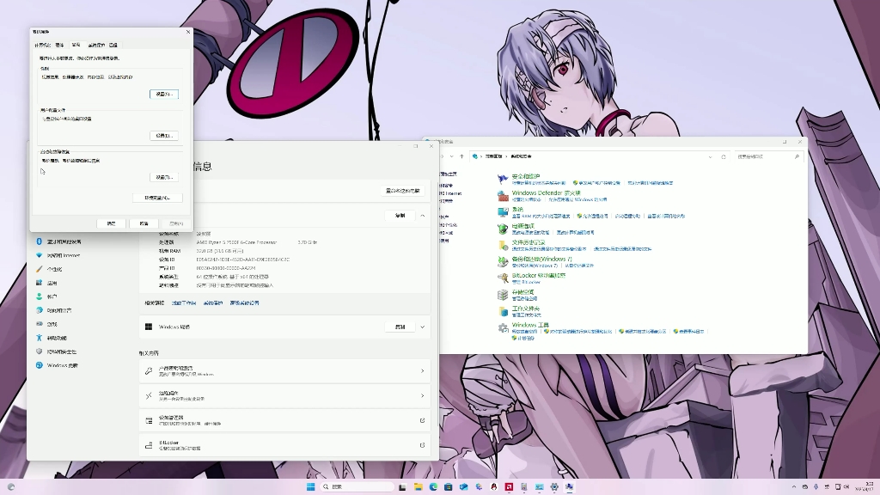Open Backup and Restore (Windows 7) icon
The height and width of the screenshot is (495, 880).
click(503, 261)
